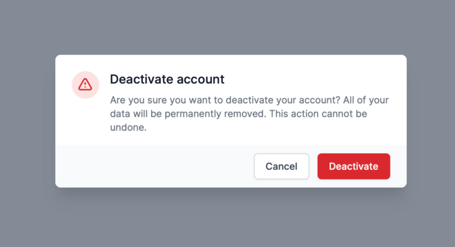This screenshot has width=455, height=247.
Task: Click the white dialog area right of the heading
Action: click(x=312, y=79)
